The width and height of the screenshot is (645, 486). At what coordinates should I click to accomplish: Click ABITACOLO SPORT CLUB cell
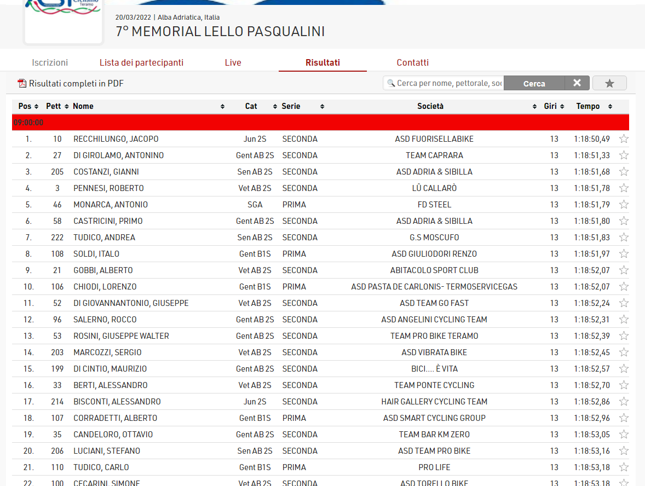434,270
